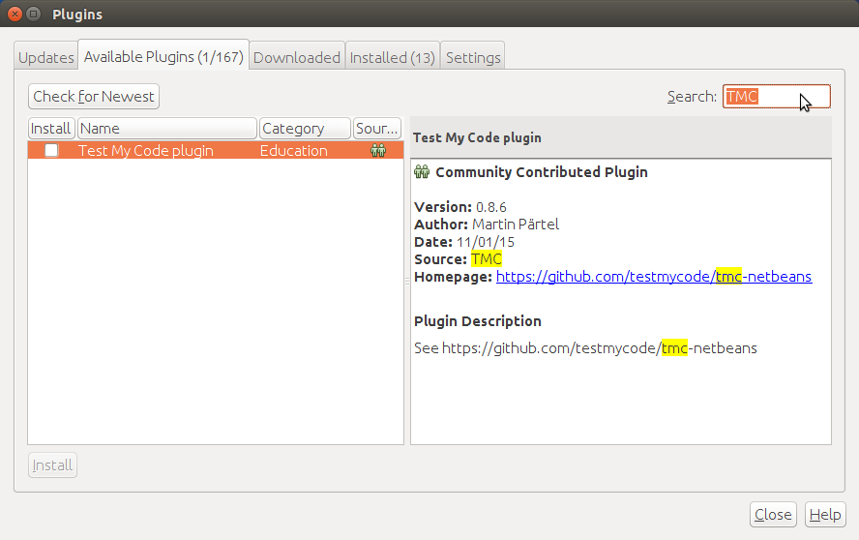
Task: Click the gray window button beside the close button
Action: pos(34,14)
